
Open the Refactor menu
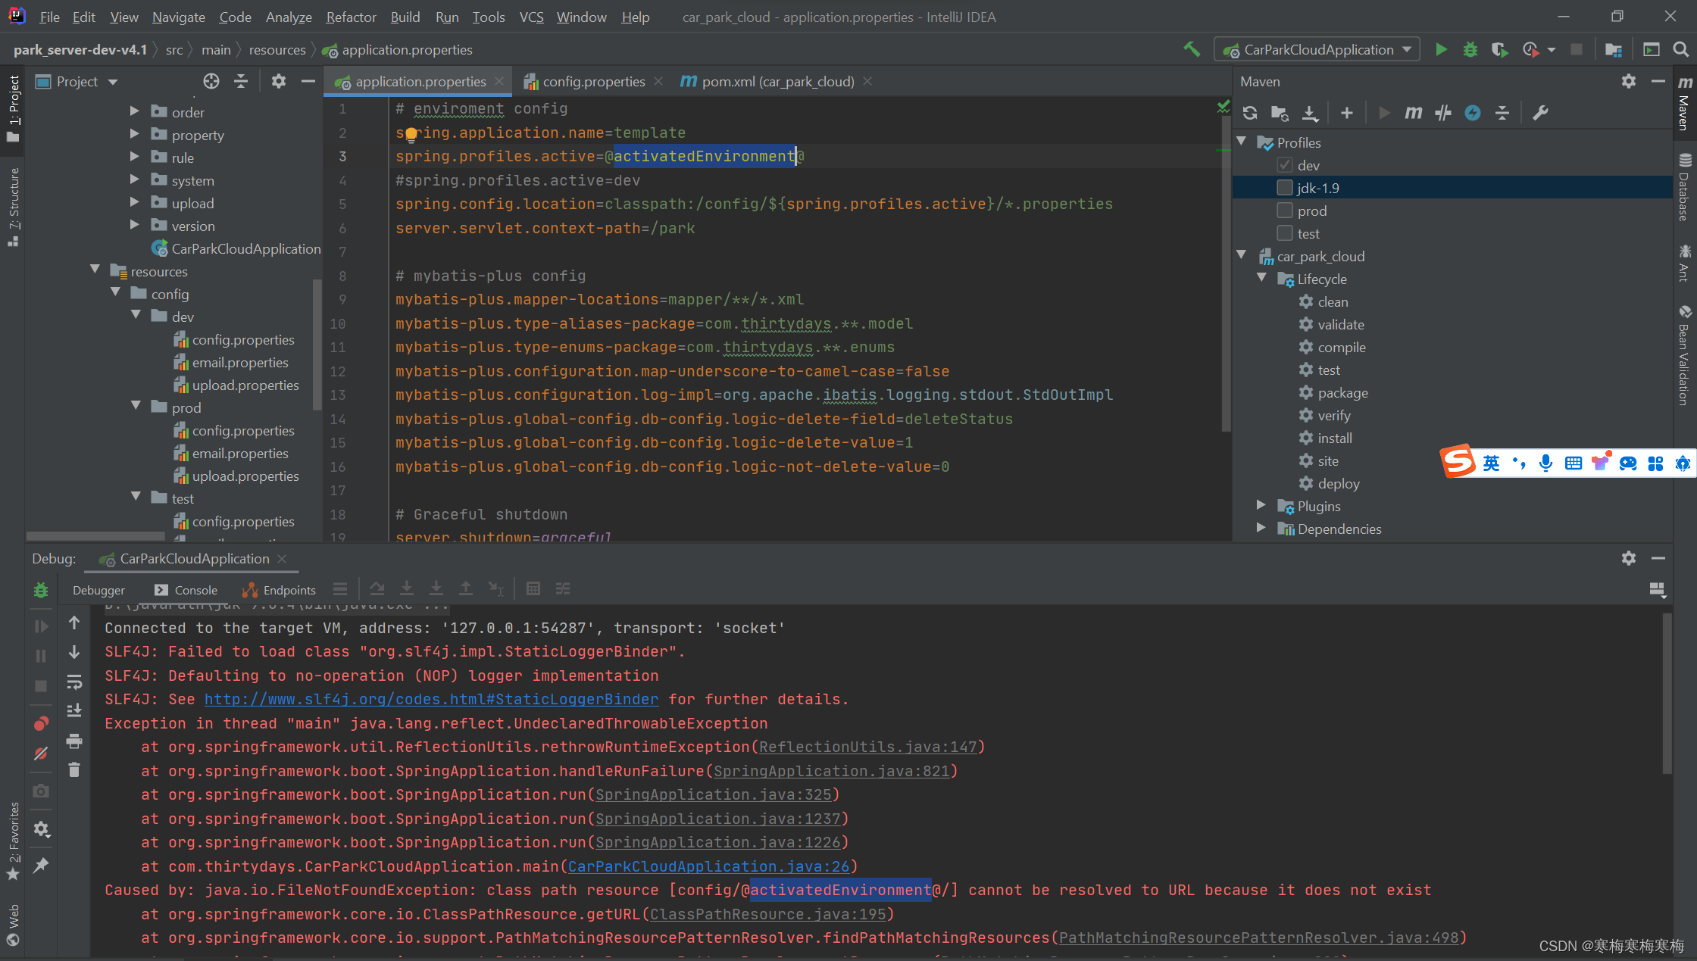(350, 17)
